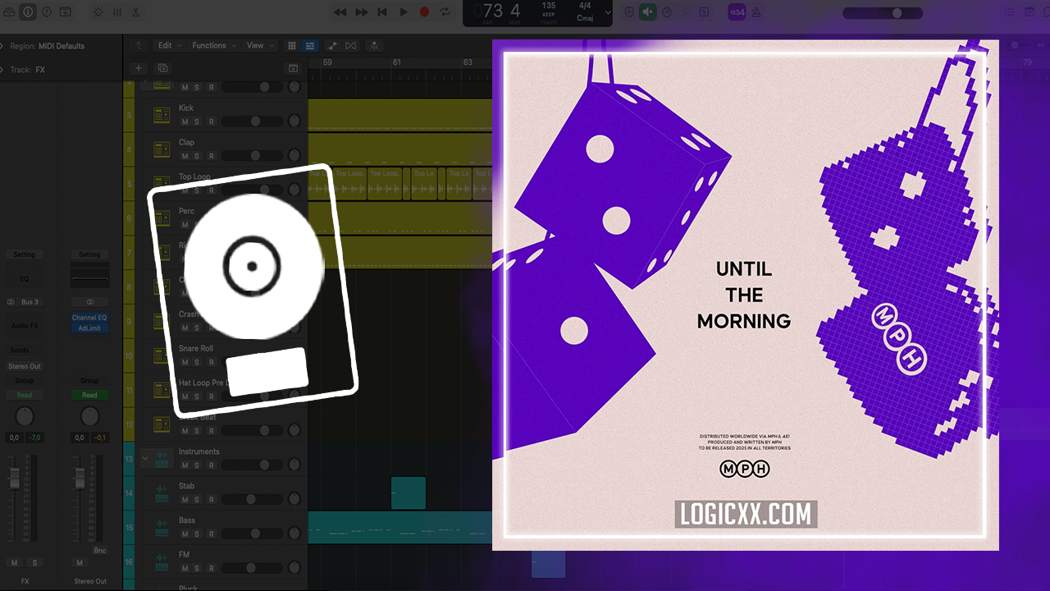Solo the Bass track
Screen dimensions: 1050x591
click(197, 534)
